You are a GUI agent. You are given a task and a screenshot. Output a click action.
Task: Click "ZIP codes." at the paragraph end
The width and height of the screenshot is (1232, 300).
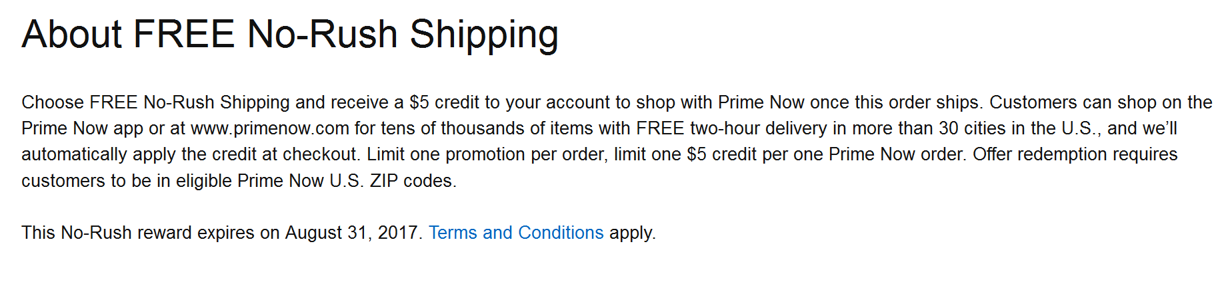[x=413, y=181]
